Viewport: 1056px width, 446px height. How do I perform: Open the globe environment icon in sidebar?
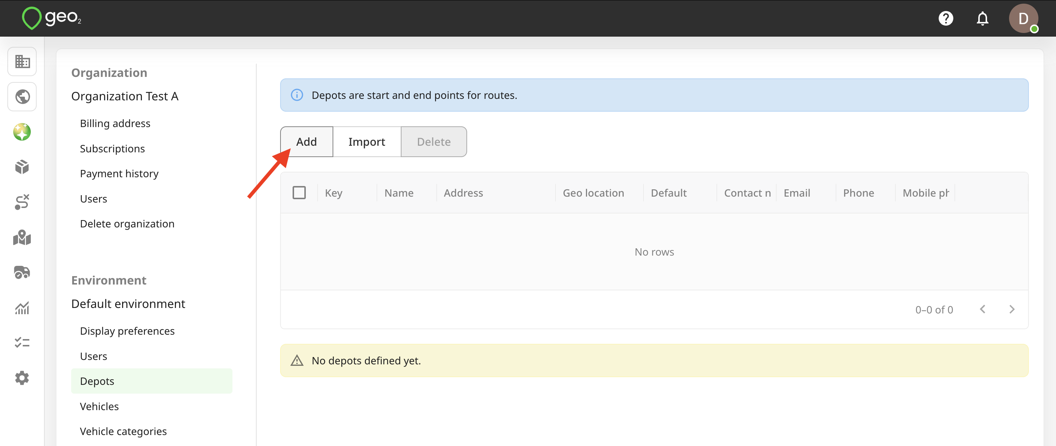(x=22, y=97)
